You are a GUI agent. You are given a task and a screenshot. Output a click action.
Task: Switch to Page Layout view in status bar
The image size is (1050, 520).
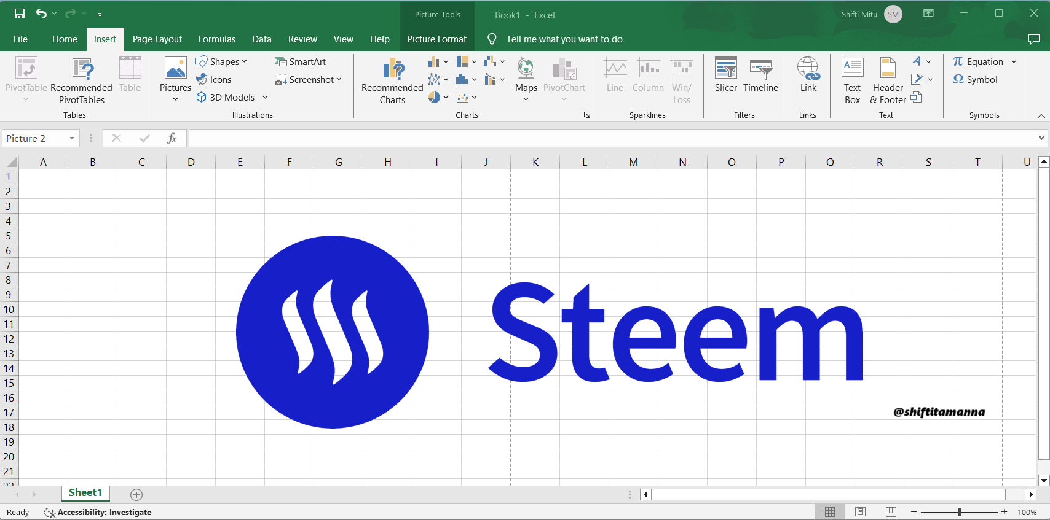point(860,512)
